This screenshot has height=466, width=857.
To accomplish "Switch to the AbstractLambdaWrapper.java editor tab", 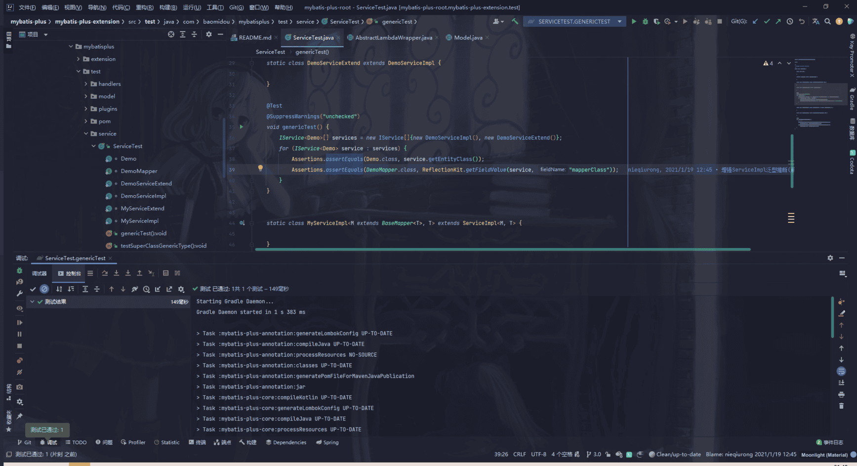I will click(393, 38).
